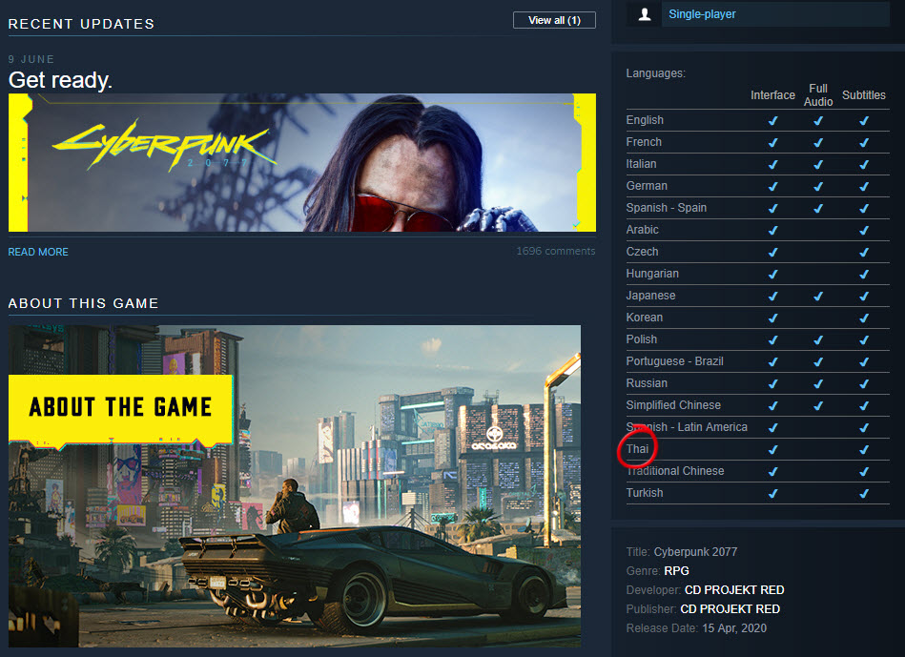Image resolution: width=905 pixels, height=657 pixels.
Task: Click the Czech language row label
Action: [642, 252]
